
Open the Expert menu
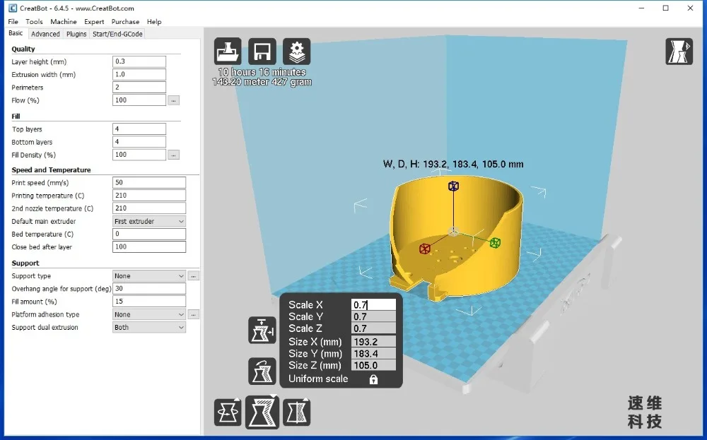pos(94,22)
